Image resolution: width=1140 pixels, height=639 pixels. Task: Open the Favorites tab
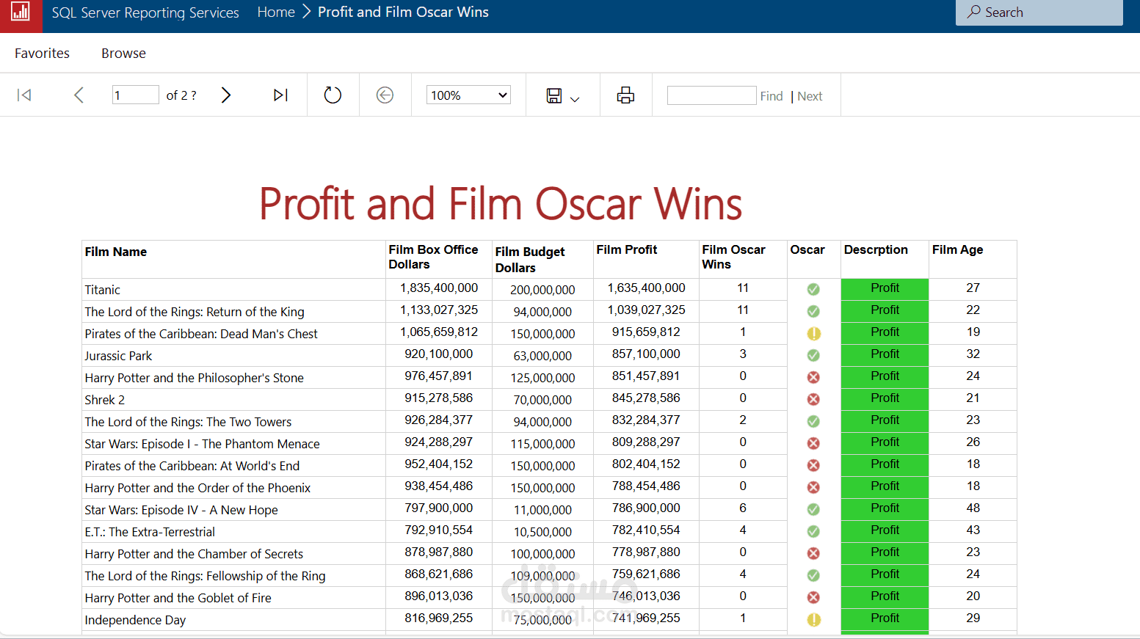point(42,53)
